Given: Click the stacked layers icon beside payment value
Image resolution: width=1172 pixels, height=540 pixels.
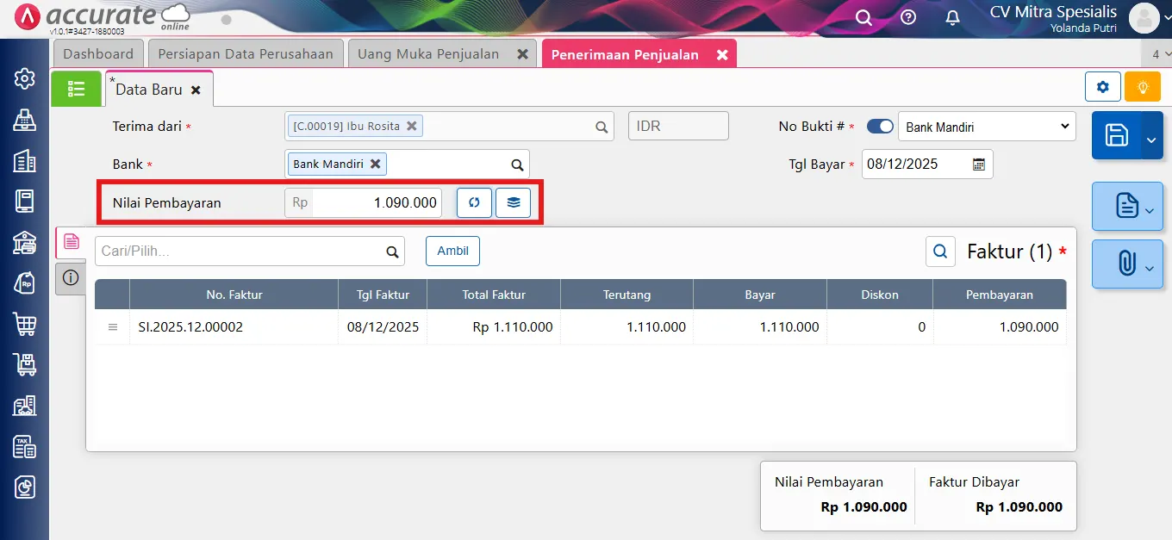Looking at the screenshot, I should 513,203.
